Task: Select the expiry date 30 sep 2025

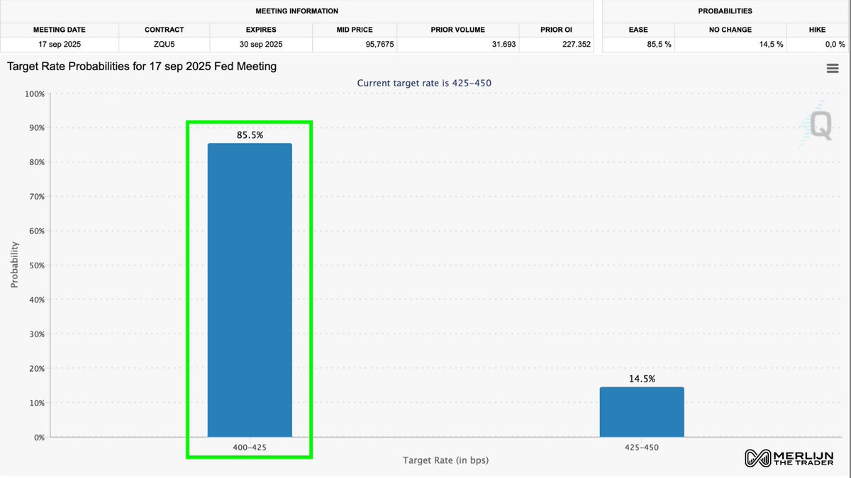Action: [x=260, y=42]
